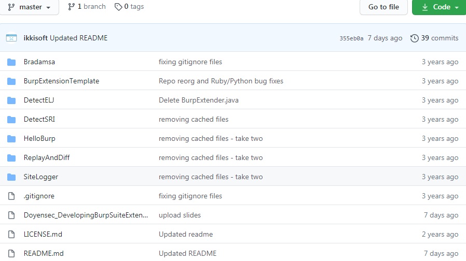Open LICENSE.md's Updated readme commit
Screen dimensions: 466x261
click(x=186, y=234)
